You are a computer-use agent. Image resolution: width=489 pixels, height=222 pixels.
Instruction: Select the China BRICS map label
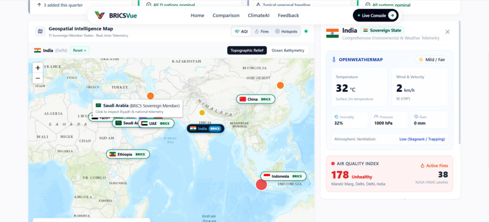[256, 99]
